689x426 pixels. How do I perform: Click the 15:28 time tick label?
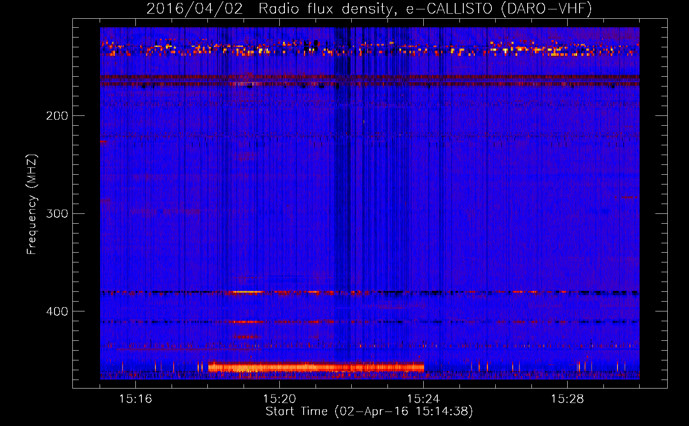(x=567, y=399)
